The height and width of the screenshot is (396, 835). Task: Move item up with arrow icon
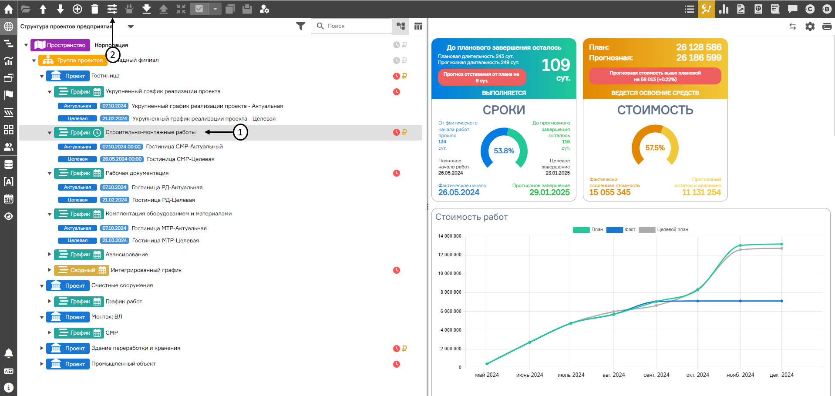[43, 9]
